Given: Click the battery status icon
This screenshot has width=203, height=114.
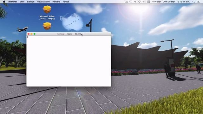Looking at the screenshot, I should [x=159, y=2].
